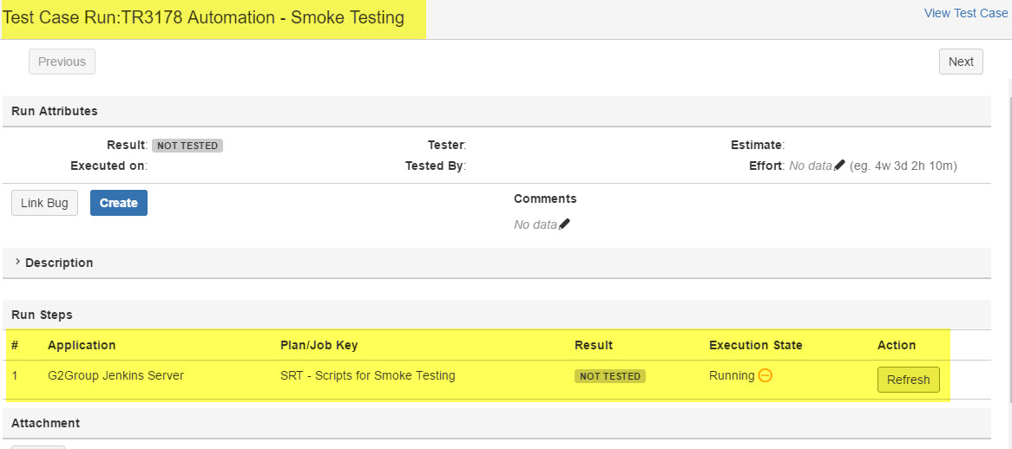Image resolution: width=1012 pixels, height=449 pixels.
Task: Click the Run Steps section header
Action: 42,315
